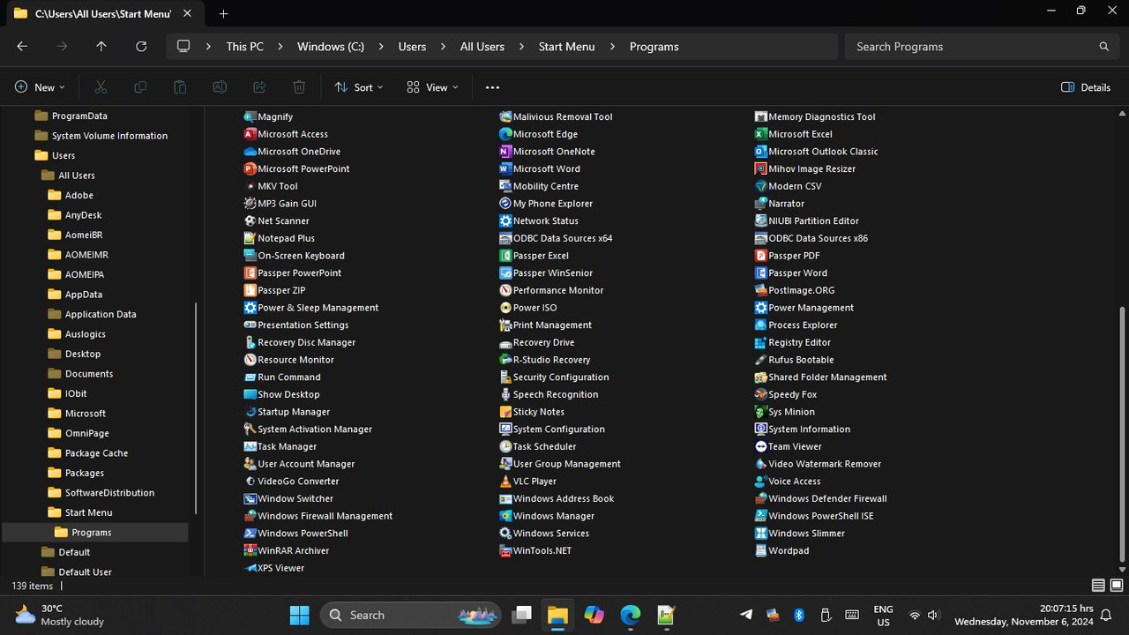The width and height of the screenshot is (1129, 635).
Task: Select AnyDesk folder in navigation tree
Action: (x=83, y=215)
